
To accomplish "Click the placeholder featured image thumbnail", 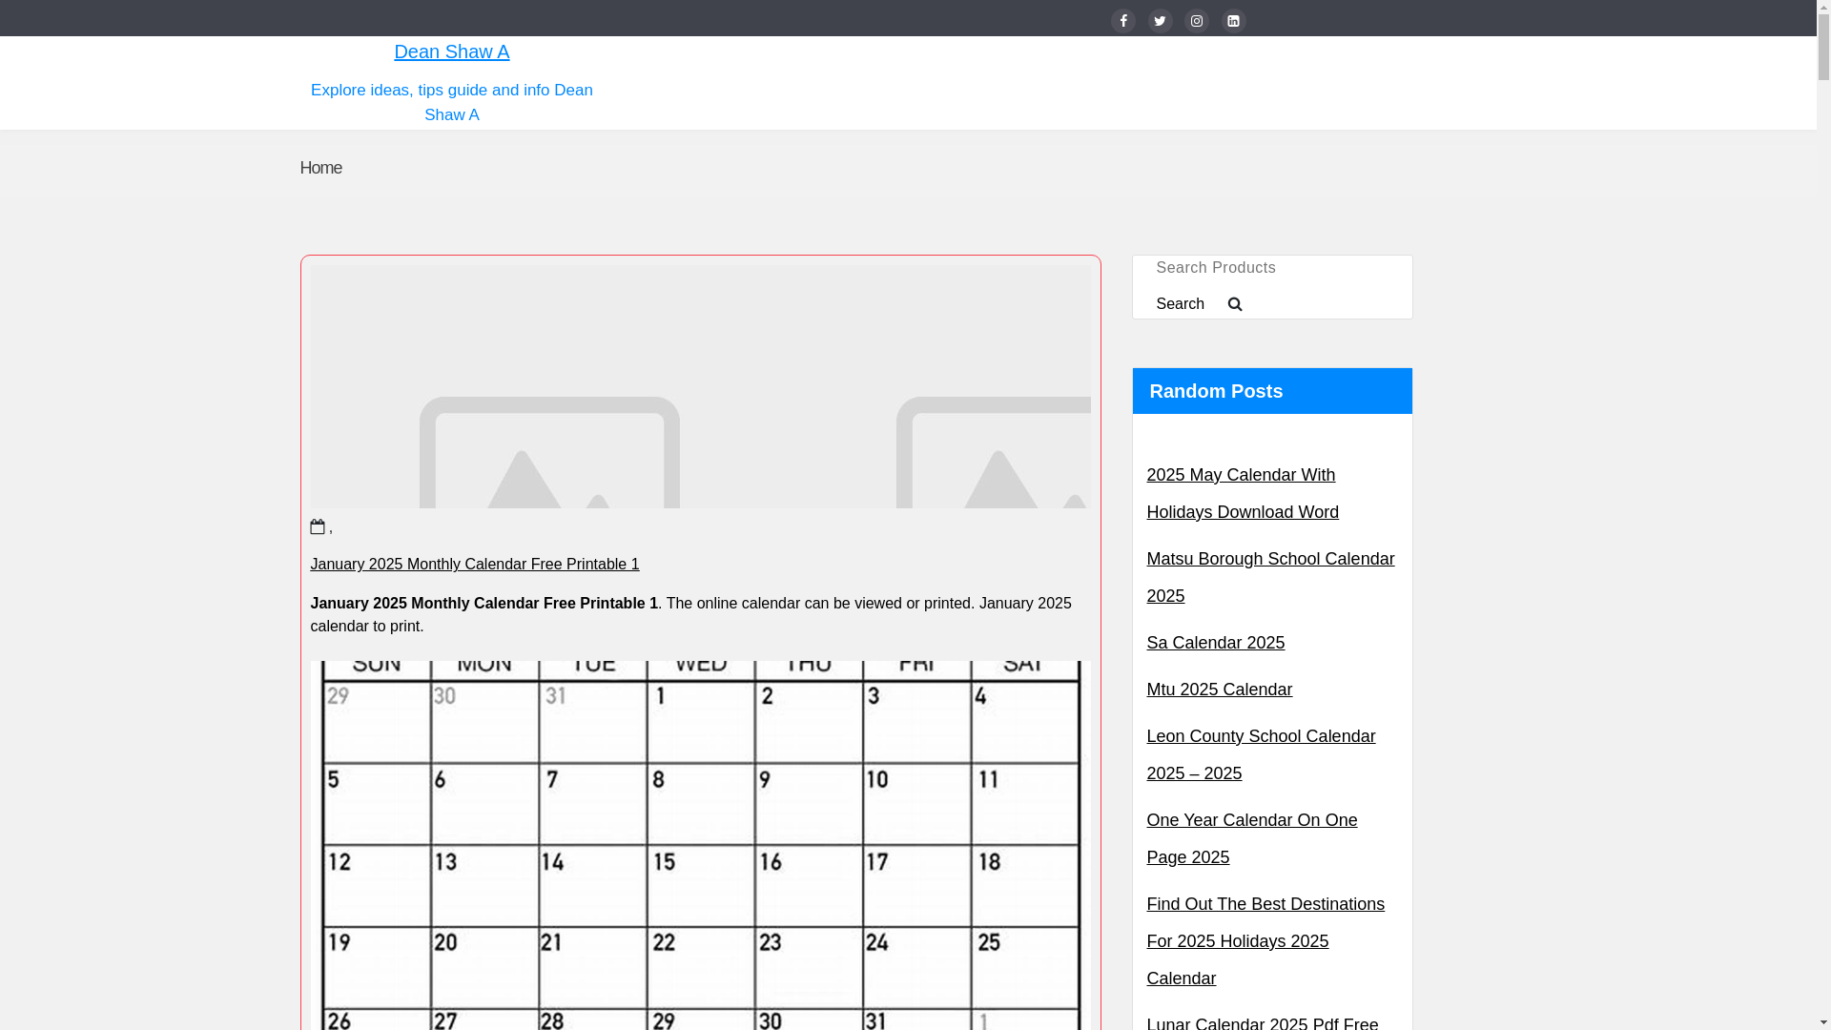I will pyautogui.click(x=700, y=386).
